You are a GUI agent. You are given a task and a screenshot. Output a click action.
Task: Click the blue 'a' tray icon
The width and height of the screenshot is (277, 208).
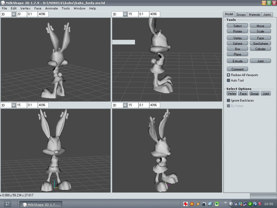pyautogui.click(x=255, y=204)
